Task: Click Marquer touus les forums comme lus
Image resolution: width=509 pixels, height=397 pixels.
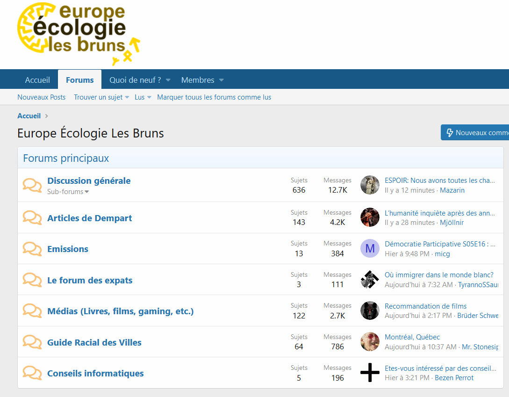Action: coord(214,97)
